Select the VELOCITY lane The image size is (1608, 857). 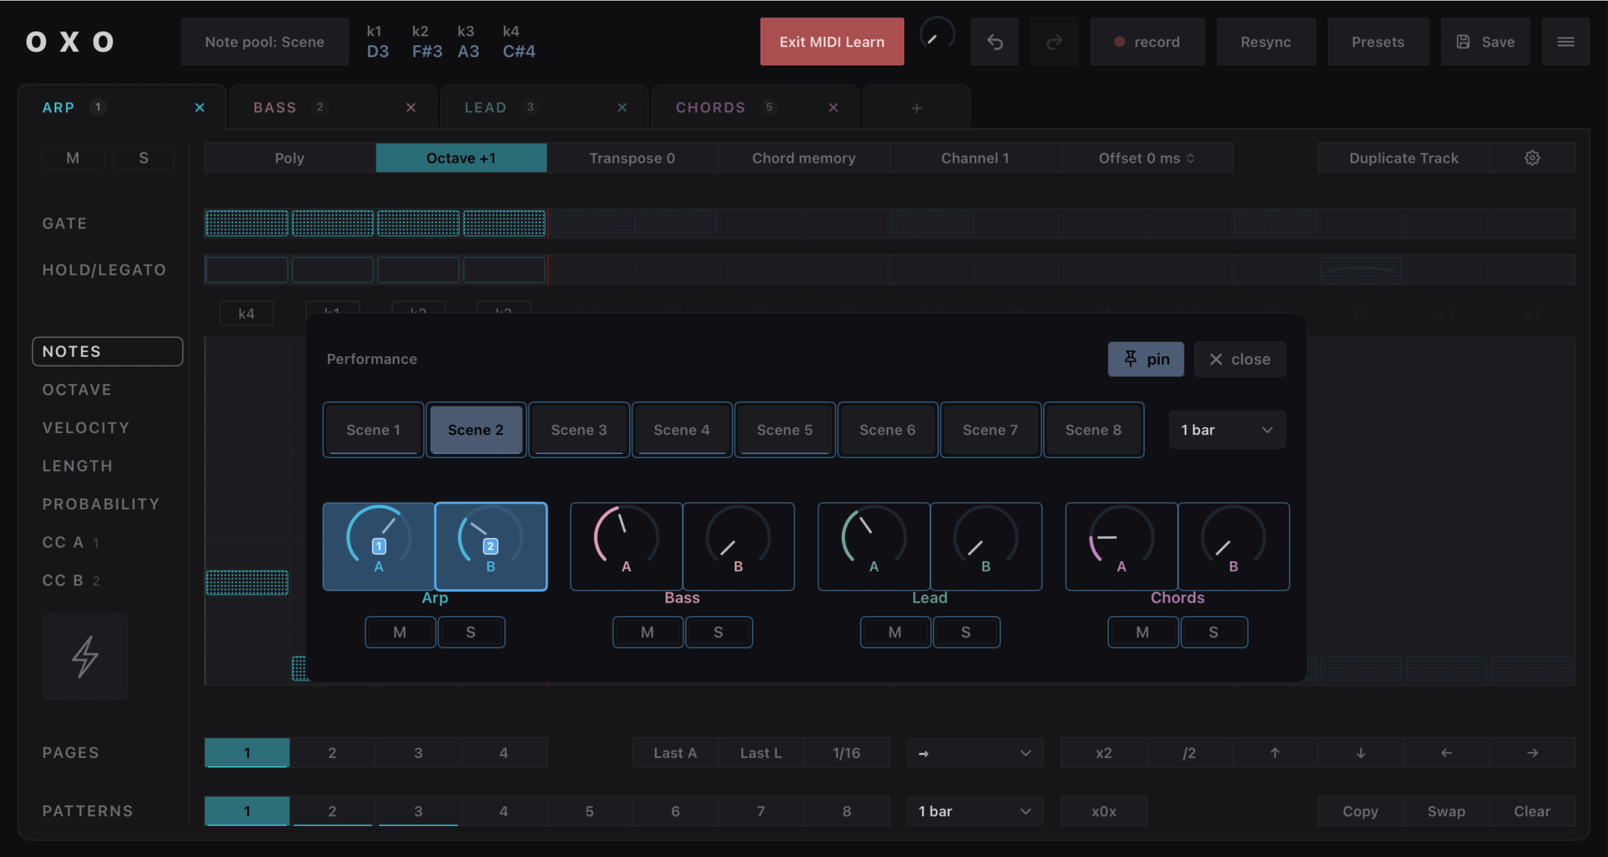pyautogui.click(x=86, y=427)
